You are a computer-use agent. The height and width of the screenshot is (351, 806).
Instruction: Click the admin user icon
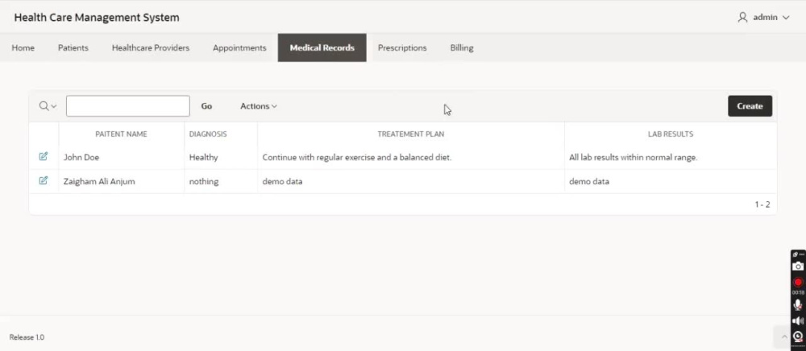742,18
